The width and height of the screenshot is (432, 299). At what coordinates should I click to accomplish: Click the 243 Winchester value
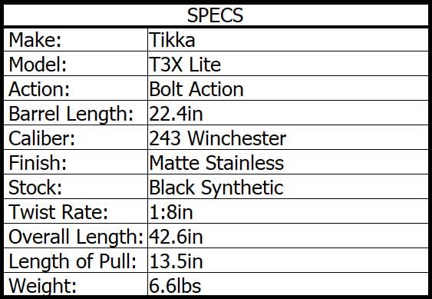click(218, 138)
